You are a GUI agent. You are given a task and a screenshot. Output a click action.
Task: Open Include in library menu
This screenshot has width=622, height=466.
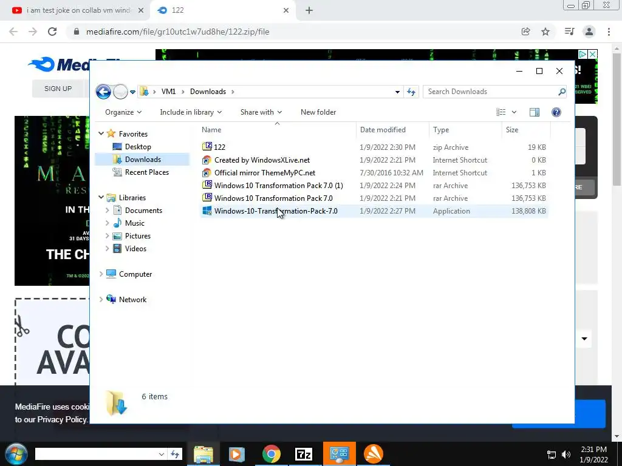point(191,112)
